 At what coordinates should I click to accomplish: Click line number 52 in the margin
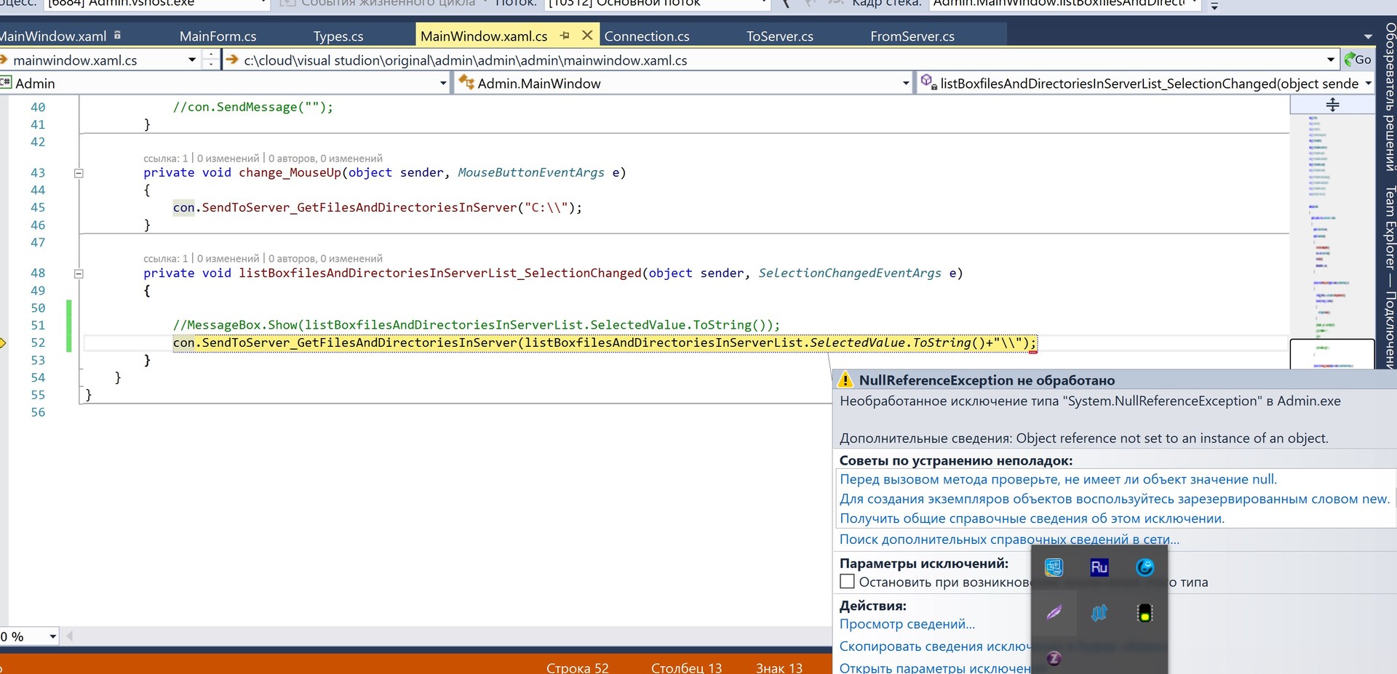38,342
